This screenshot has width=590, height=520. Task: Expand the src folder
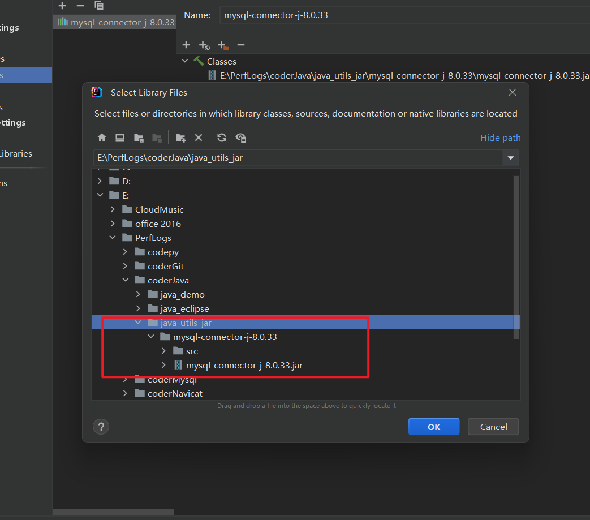click(x=163, y=351)
